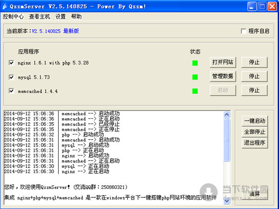
Task: Click the log scrollbar up arrow
Action: tap(227, 115)
